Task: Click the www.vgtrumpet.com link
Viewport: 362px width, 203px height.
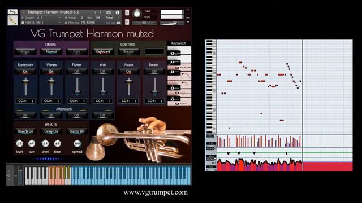Action: [156, 192]
